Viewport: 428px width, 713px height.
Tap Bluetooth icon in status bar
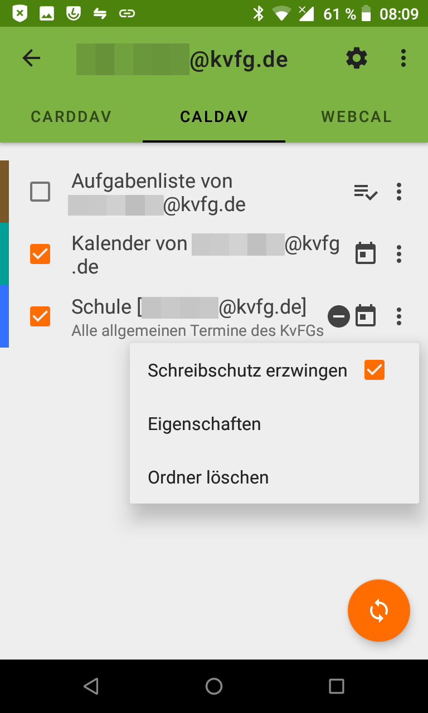(x=258, y=13)
